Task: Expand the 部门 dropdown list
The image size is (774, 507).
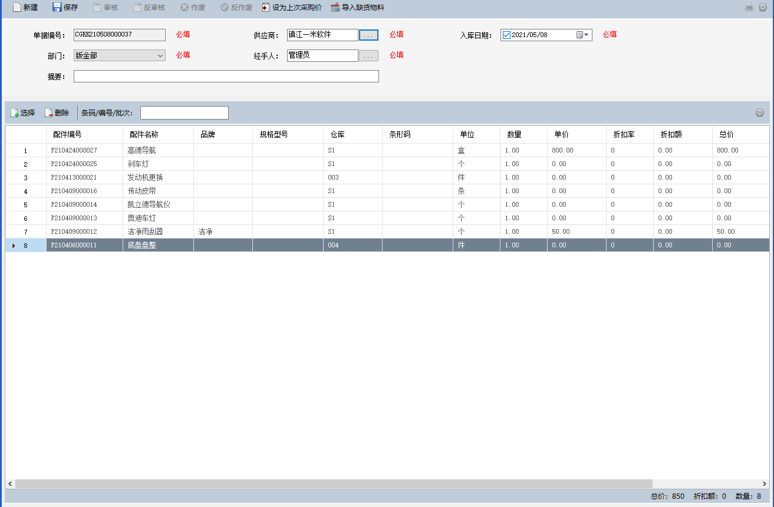Action: (x=160, y=56)
